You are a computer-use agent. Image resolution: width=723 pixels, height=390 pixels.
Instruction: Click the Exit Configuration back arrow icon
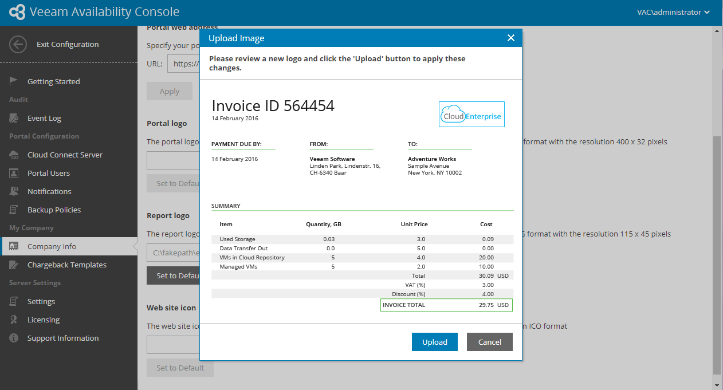coord(18,45)
